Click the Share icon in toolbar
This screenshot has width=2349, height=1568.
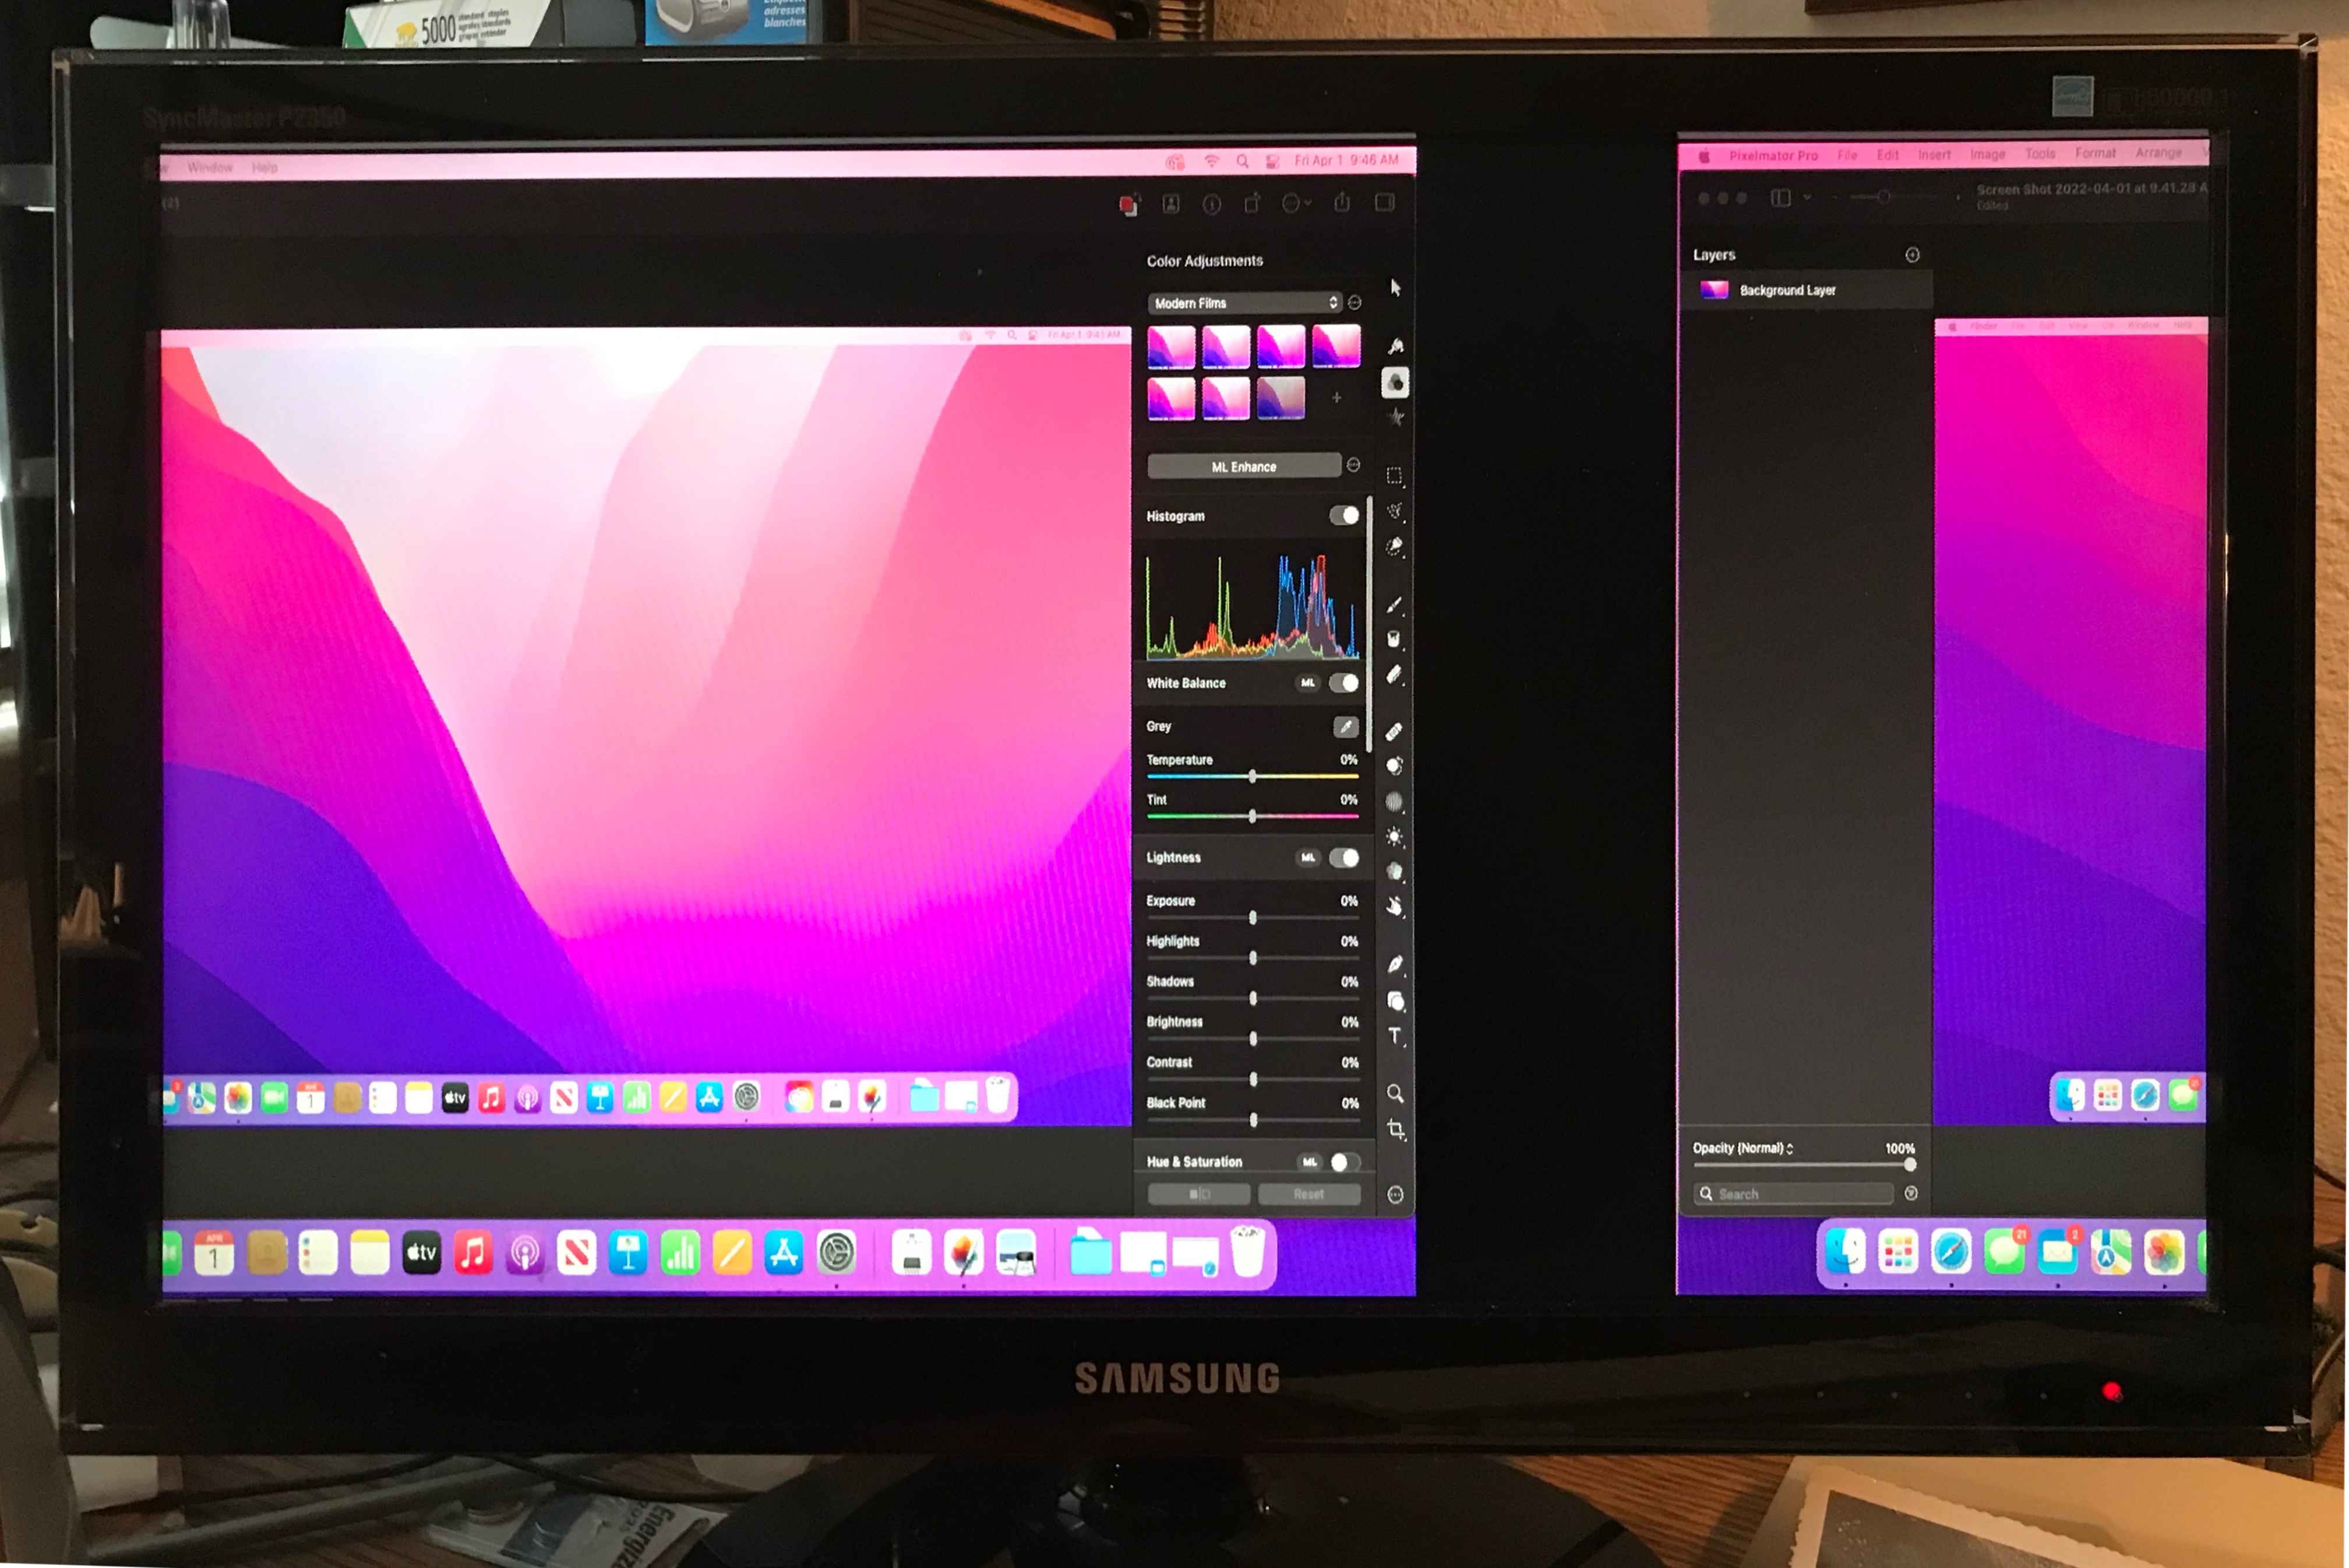coord(1342,204)
